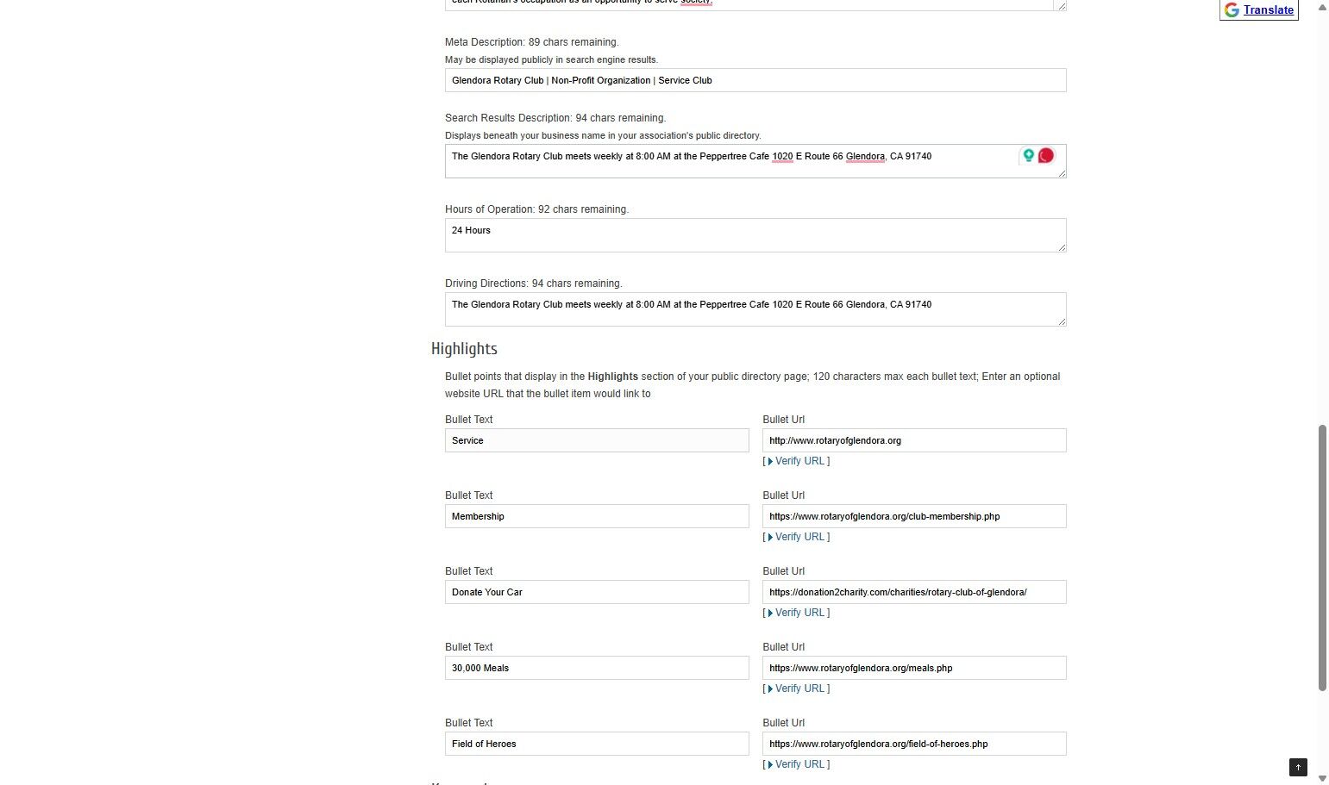The image size is (1329, 785).
Task: Focus the Field of Heroes bullet text field
Action: [x=597, y=744]
